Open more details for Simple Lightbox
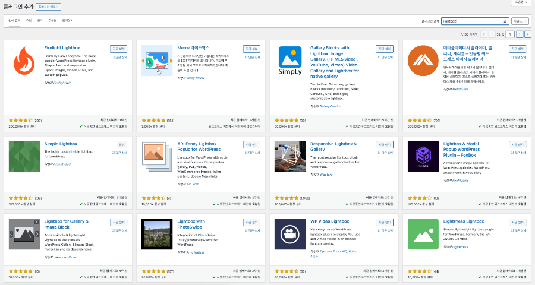This screenshot has width=535, height=285. [x=119, y=153]
